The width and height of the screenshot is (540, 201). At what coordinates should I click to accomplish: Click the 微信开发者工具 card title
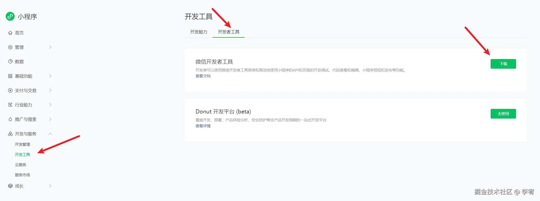click(214, 62)
